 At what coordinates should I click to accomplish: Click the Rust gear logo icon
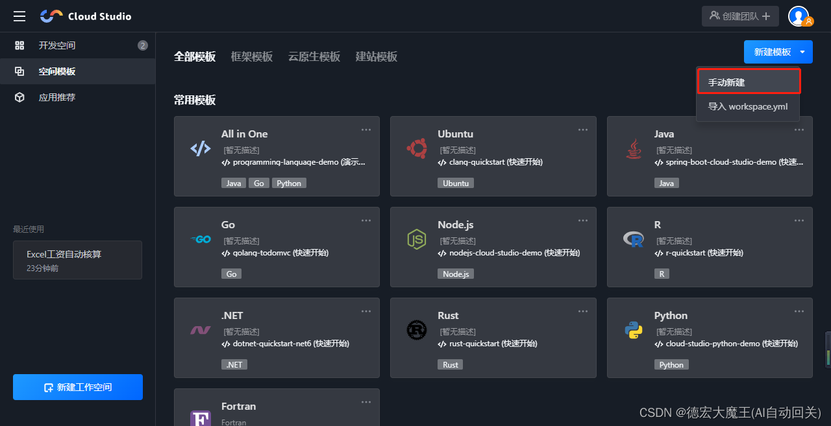[417, 330]
